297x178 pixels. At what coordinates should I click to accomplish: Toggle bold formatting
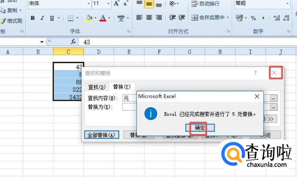point(33,18)
